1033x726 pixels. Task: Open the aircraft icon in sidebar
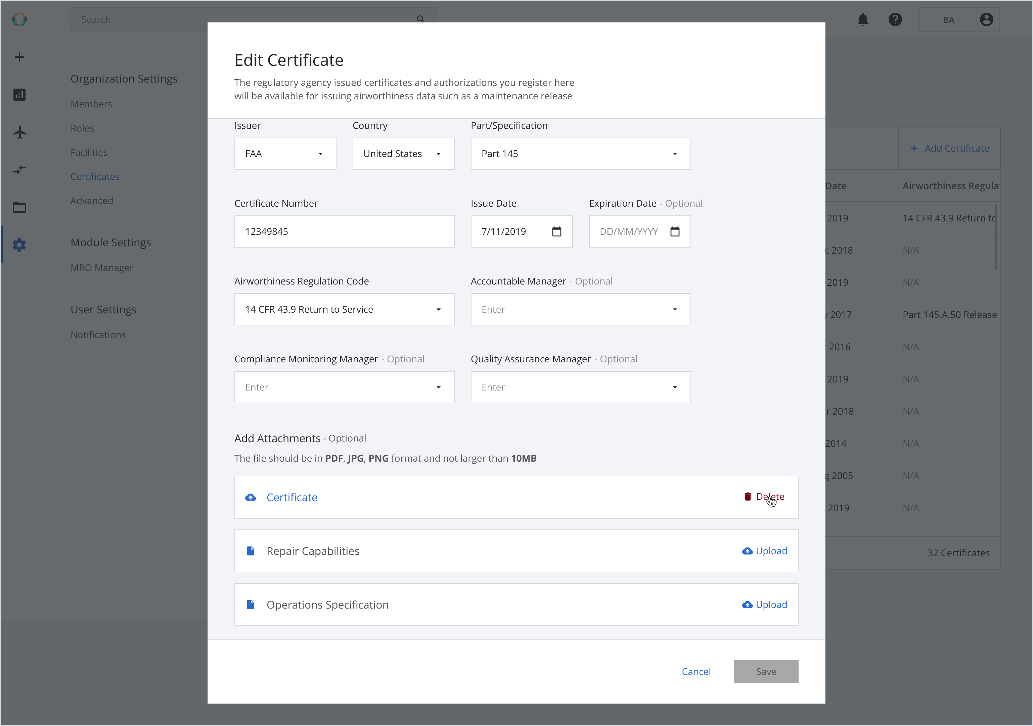[19, 132]
